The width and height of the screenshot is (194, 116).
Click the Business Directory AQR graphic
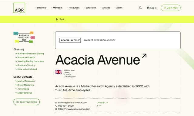pos(24,37)
